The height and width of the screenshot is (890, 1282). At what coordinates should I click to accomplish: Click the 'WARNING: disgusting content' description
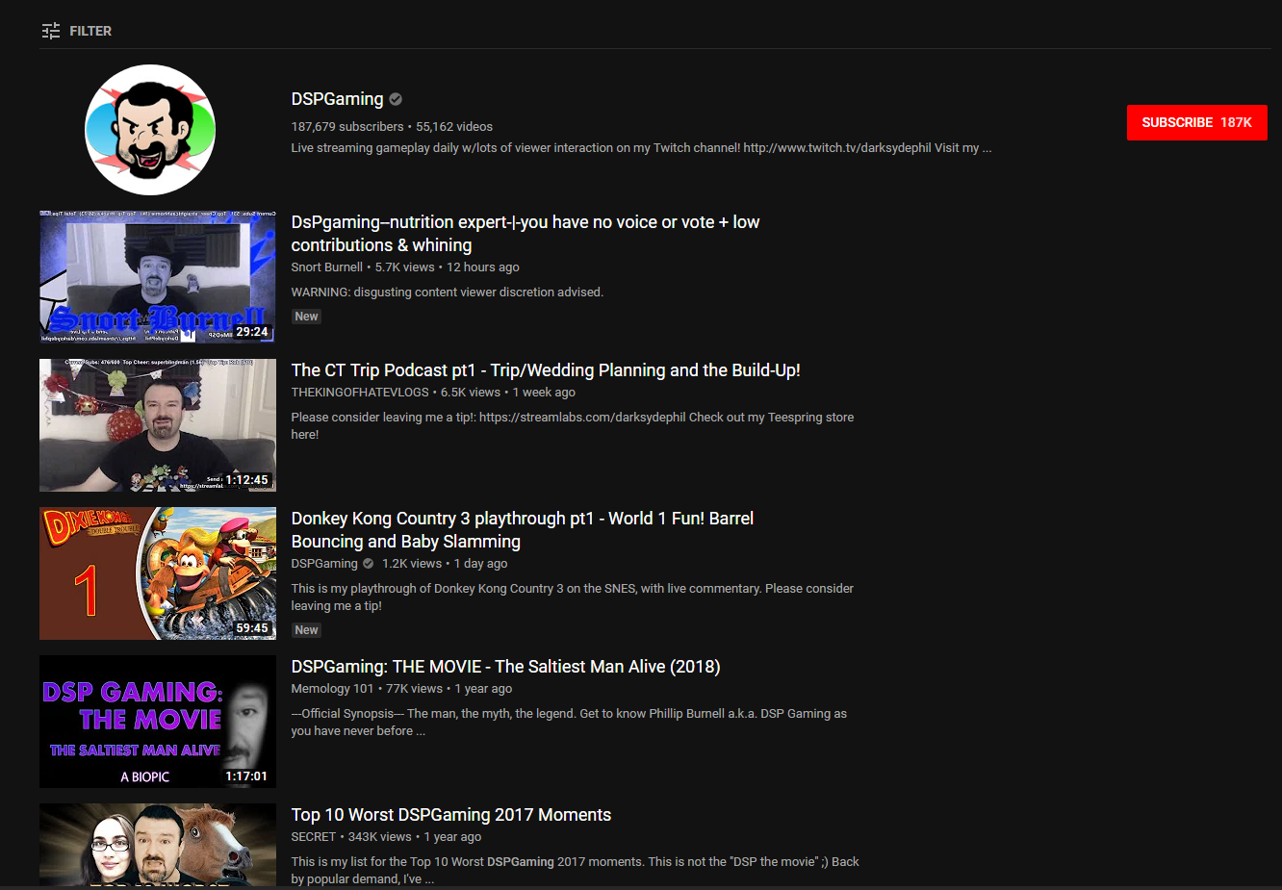[448, 292]
